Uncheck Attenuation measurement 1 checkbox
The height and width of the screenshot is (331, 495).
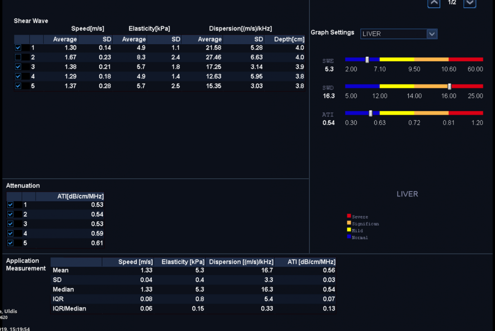coord(10,205)
